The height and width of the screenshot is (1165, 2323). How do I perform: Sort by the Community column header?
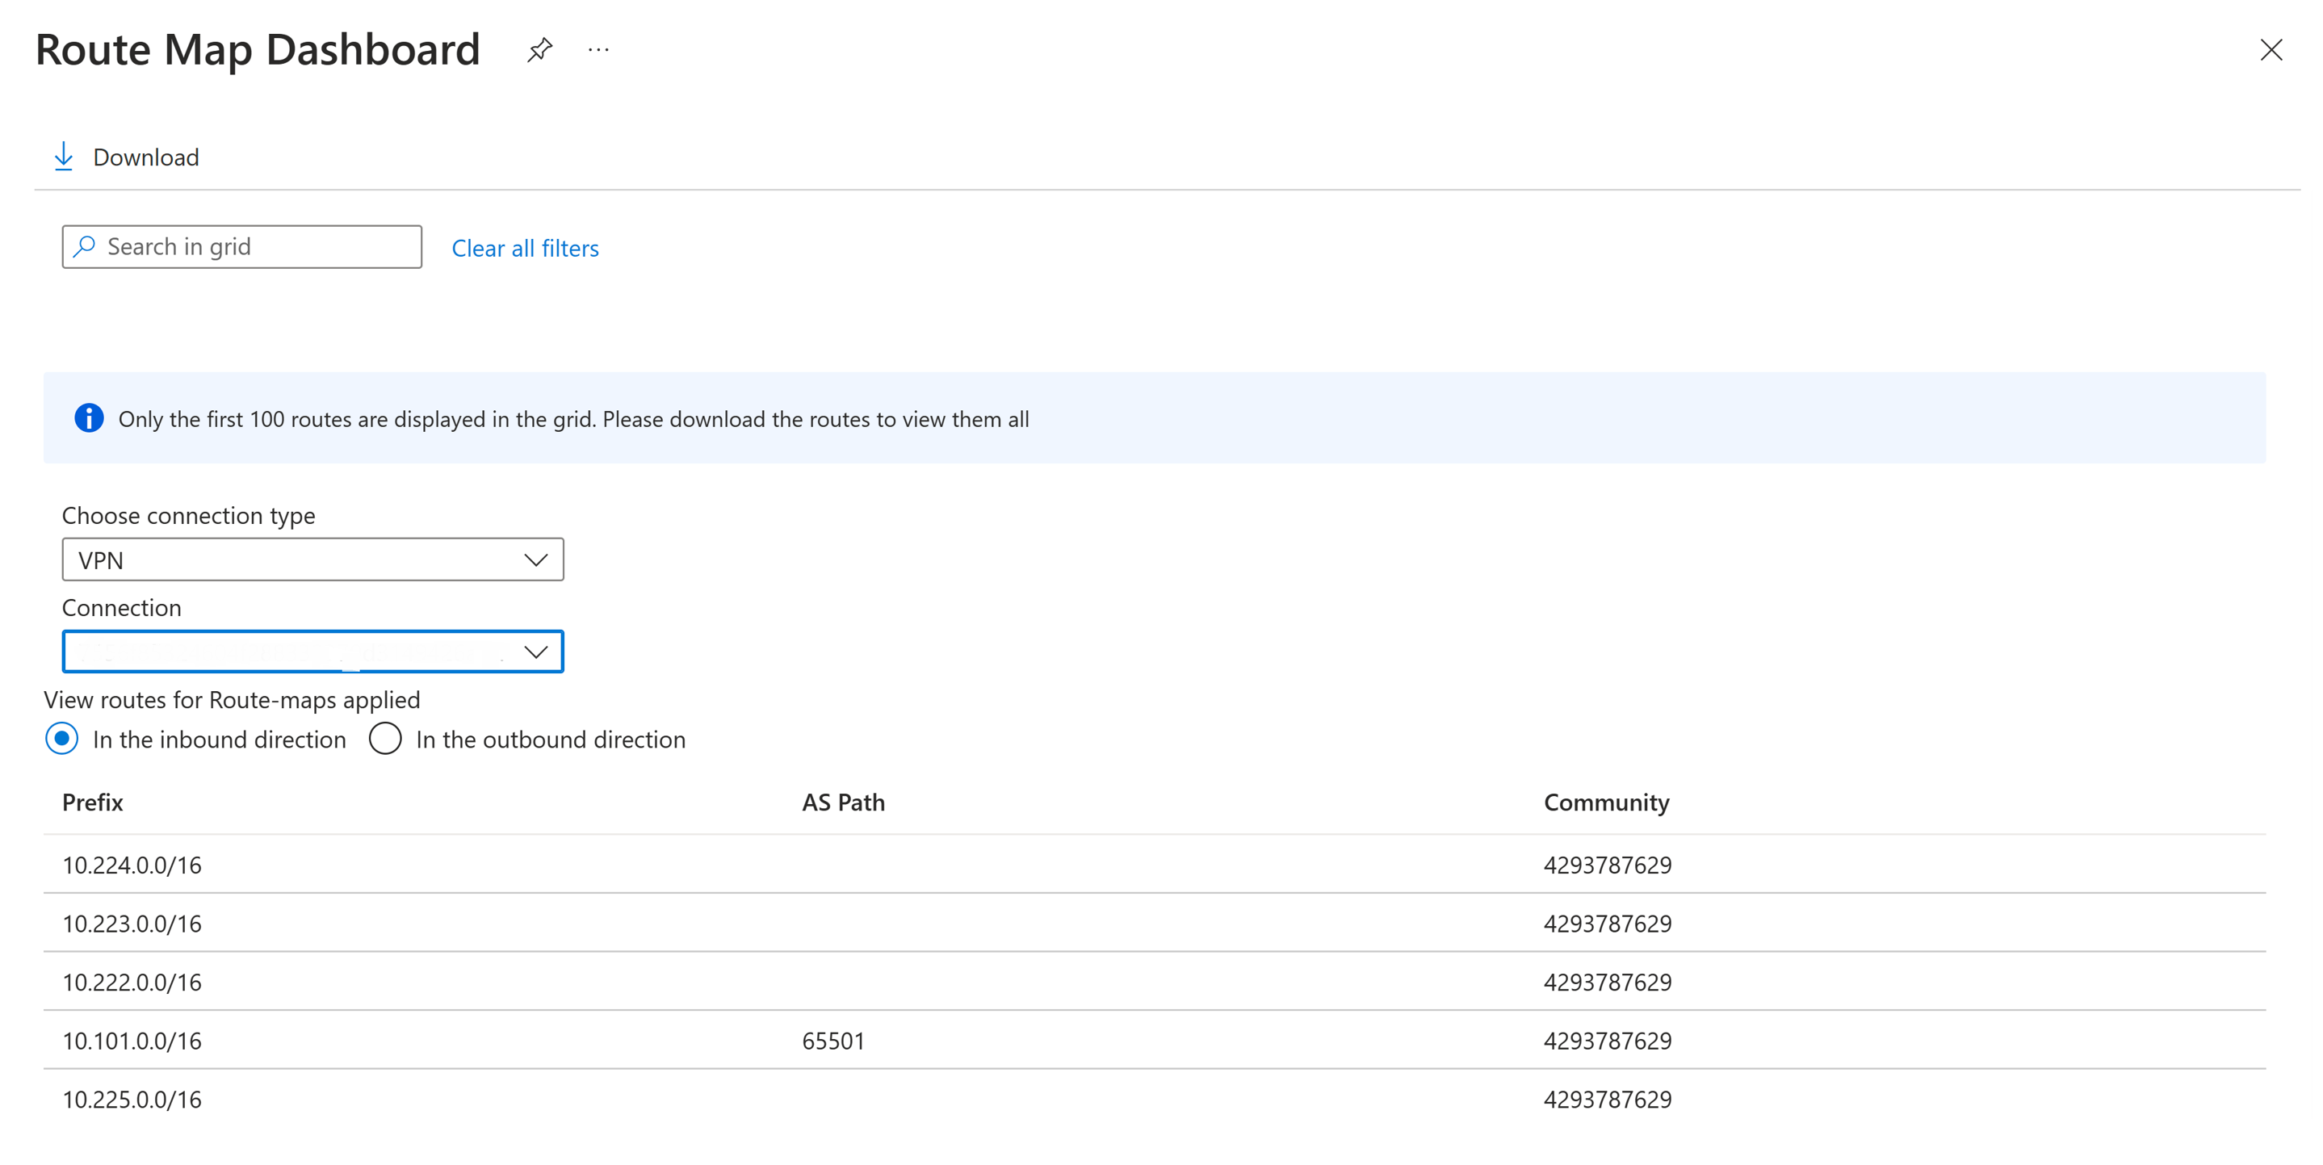(1606, 802)
